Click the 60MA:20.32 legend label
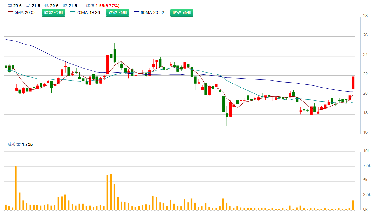 pyautogui.click(x=152, y=13)
